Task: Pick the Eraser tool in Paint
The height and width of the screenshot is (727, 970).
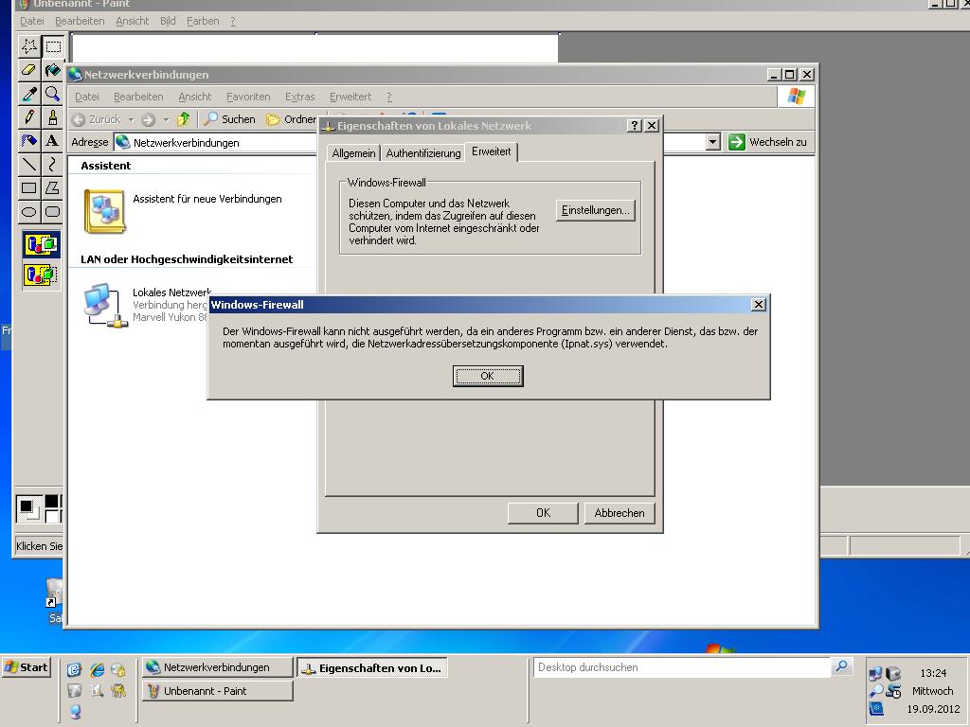Action: (x=29, y=70)
